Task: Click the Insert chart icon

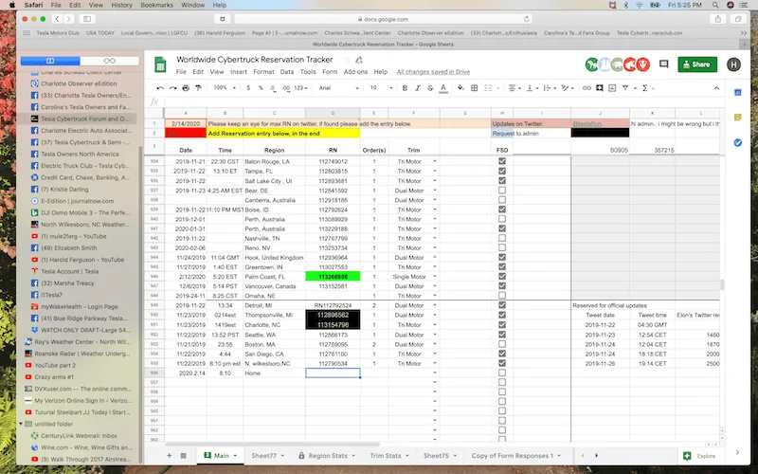Action: [x=612, y=88]
